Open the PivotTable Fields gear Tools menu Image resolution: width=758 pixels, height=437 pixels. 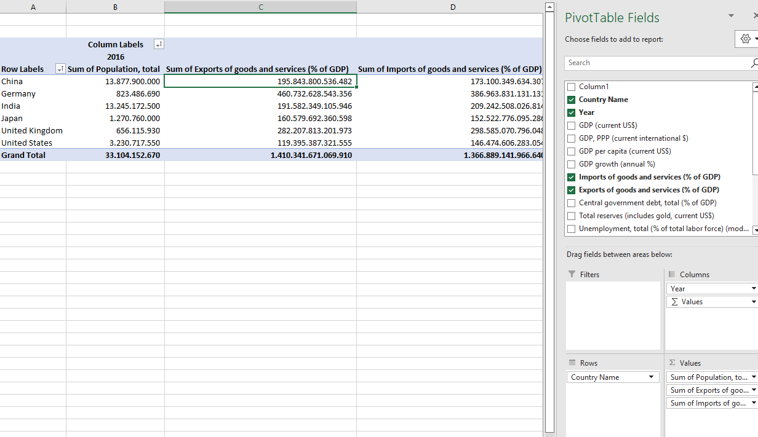click(746, 39)
